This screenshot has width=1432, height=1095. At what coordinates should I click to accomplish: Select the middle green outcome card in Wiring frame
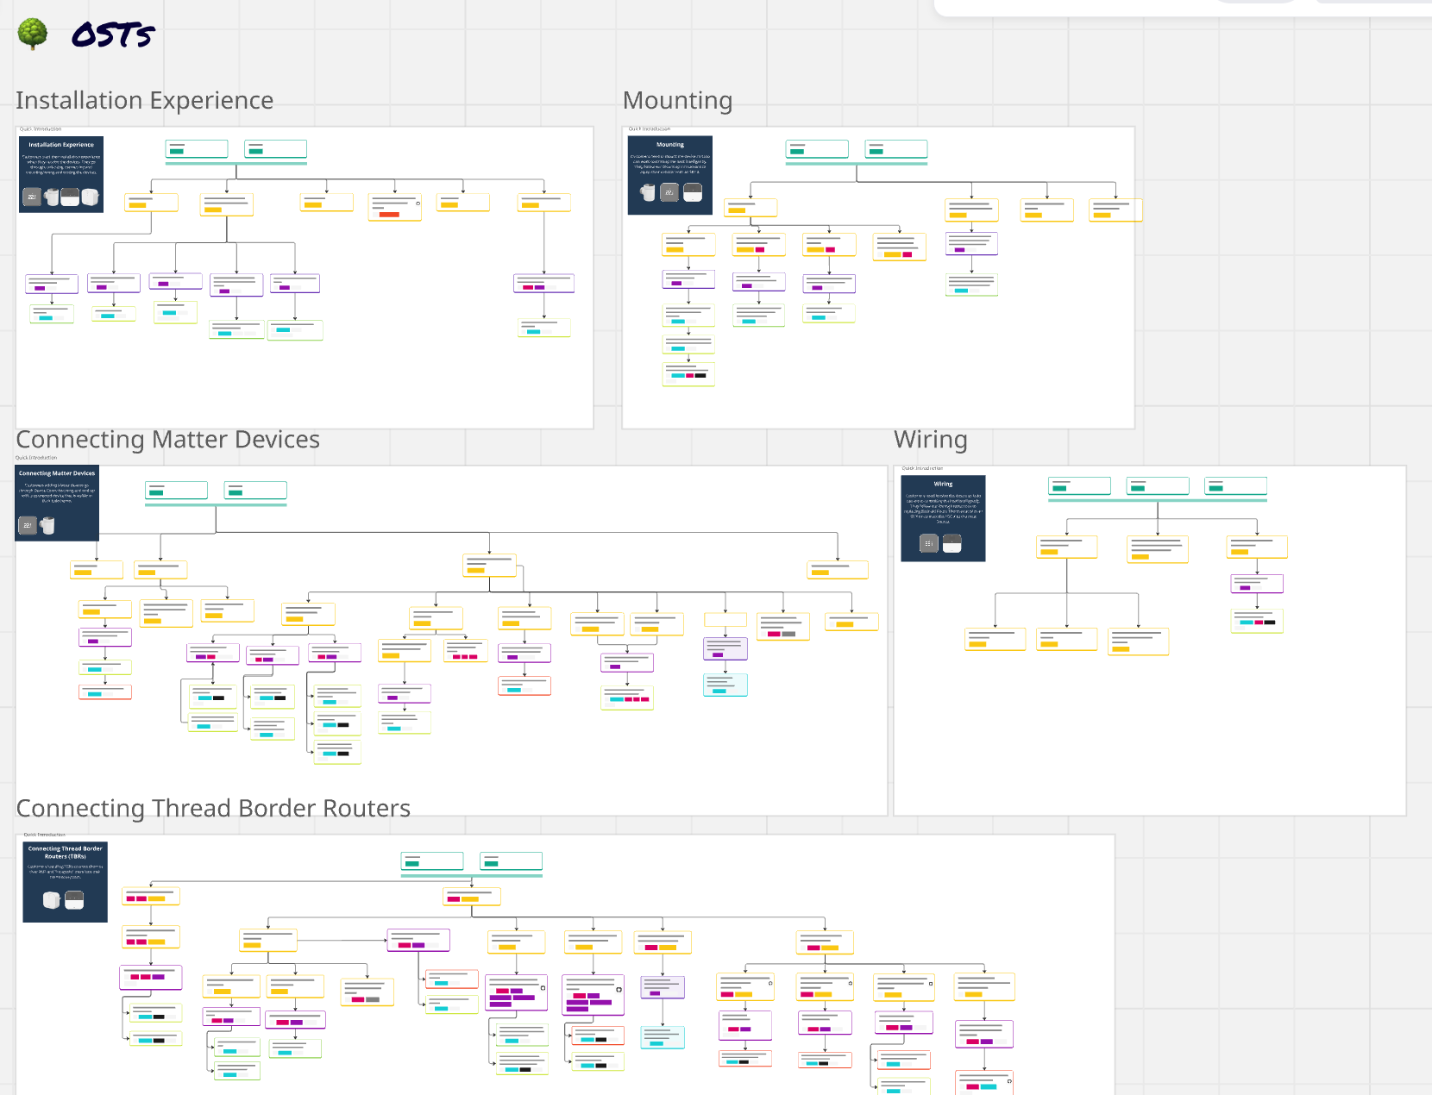tap(1158, 486)
